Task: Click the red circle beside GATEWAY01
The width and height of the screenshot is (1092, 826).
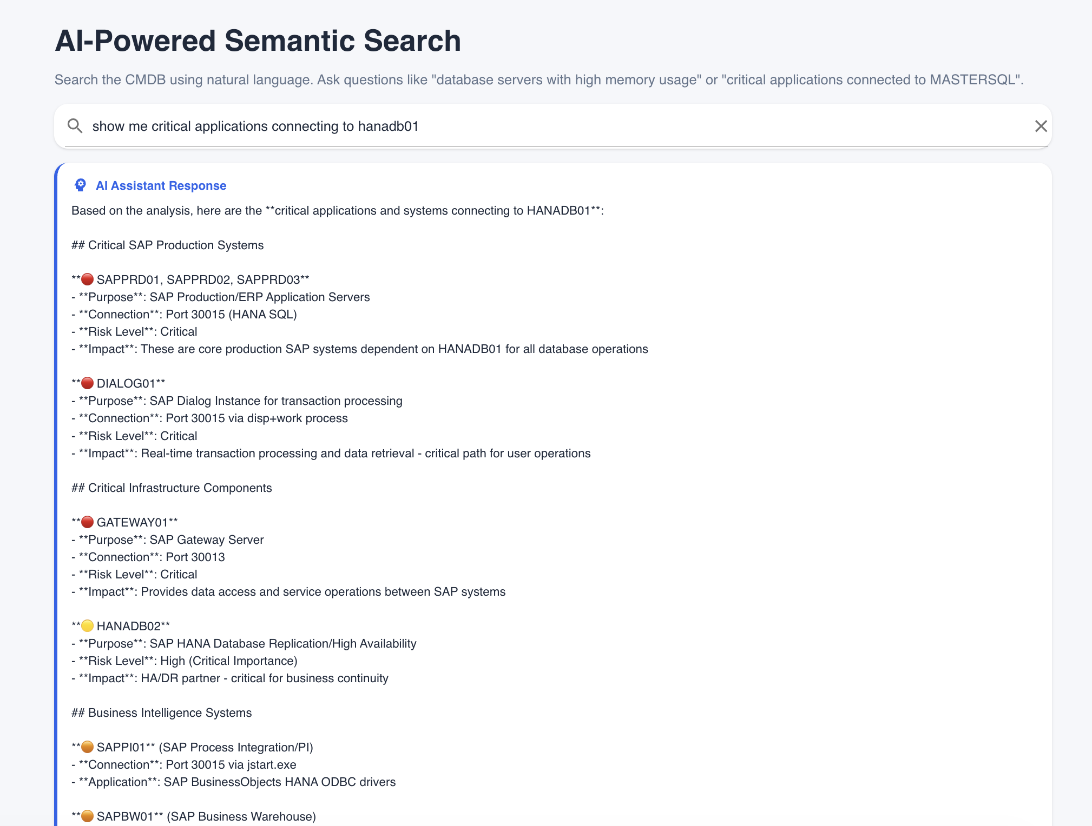Action: point(87,522)
